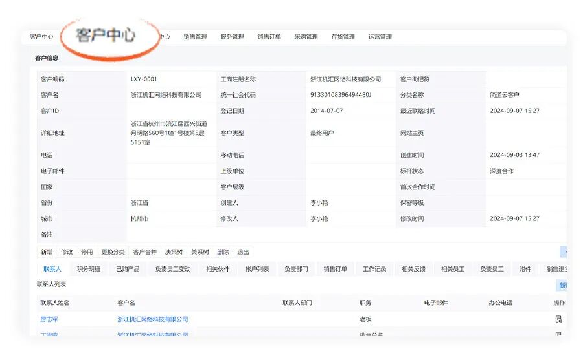Open contact 房志军 link
583x362 pixels.
49,319
